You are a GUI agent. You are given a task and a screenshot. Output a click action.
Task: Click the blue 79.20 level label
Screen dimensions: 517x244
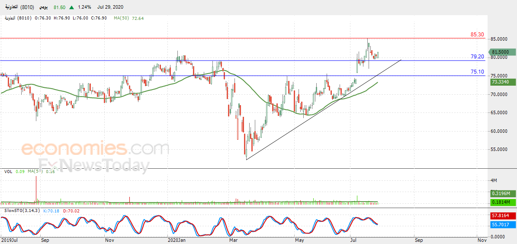click(477, 57)
